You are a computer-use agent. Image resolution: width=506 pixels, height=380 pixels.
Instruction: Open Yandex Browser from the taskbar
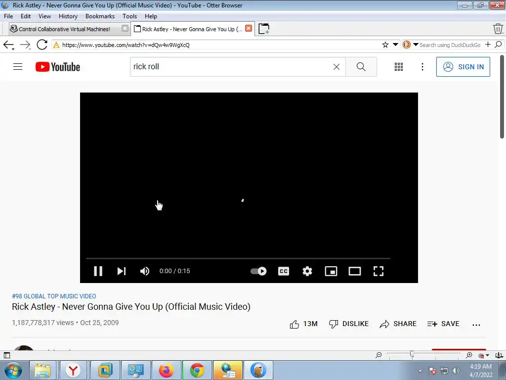(x=73, y=370)
